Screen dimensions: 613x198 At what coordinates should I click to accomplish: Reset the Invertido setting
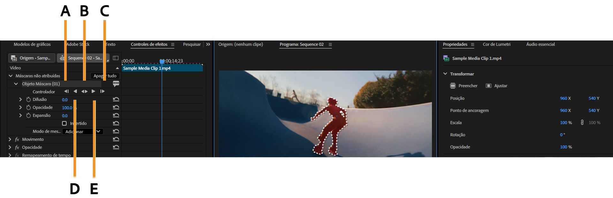tap(116, 123)
